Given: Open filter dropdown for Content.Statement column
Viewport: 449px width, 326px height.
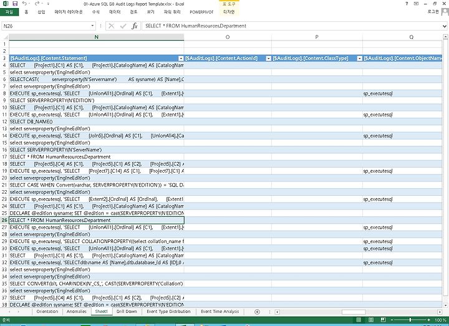Looking at the screenshot, I should pyautogui.click(x=181, y=59).
